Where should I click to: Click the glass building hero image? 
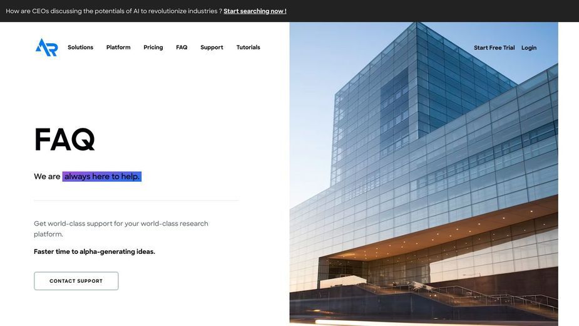coord(424,174)
